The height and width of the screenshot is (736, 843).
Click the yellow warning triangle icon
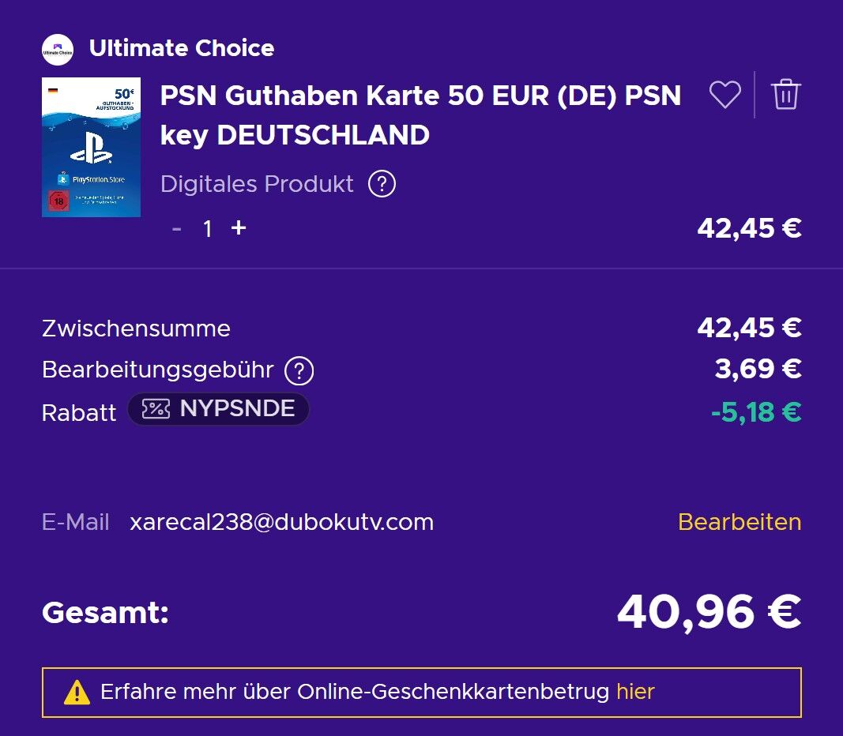point(77,693)
